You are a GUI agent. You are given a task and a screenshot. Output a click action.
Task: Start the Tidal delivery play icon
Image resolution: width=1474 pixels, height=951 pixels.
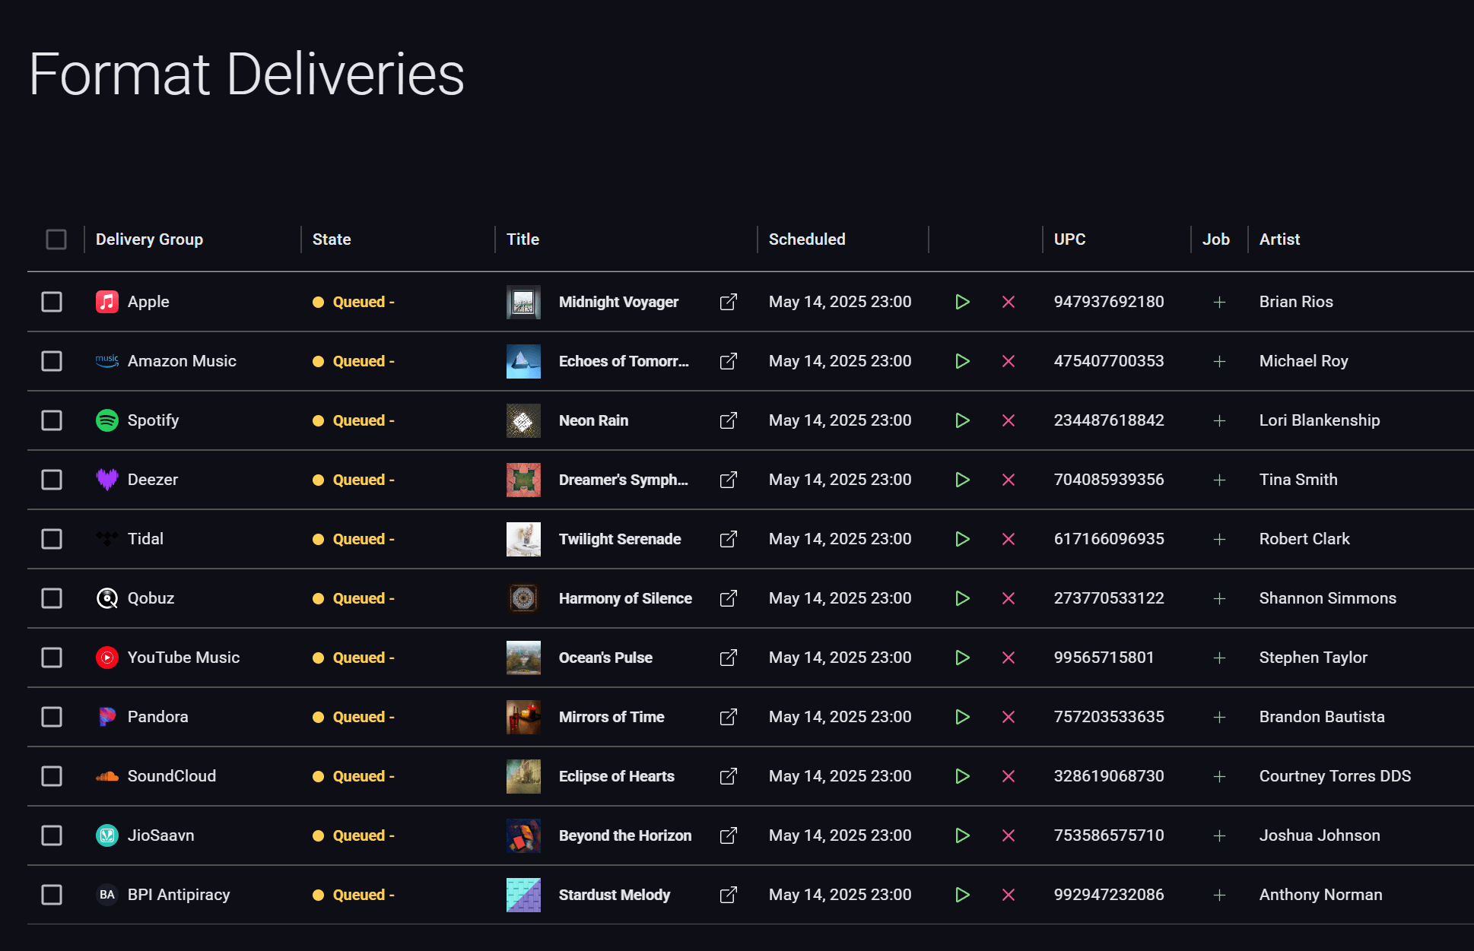click(x=962, y=539)
